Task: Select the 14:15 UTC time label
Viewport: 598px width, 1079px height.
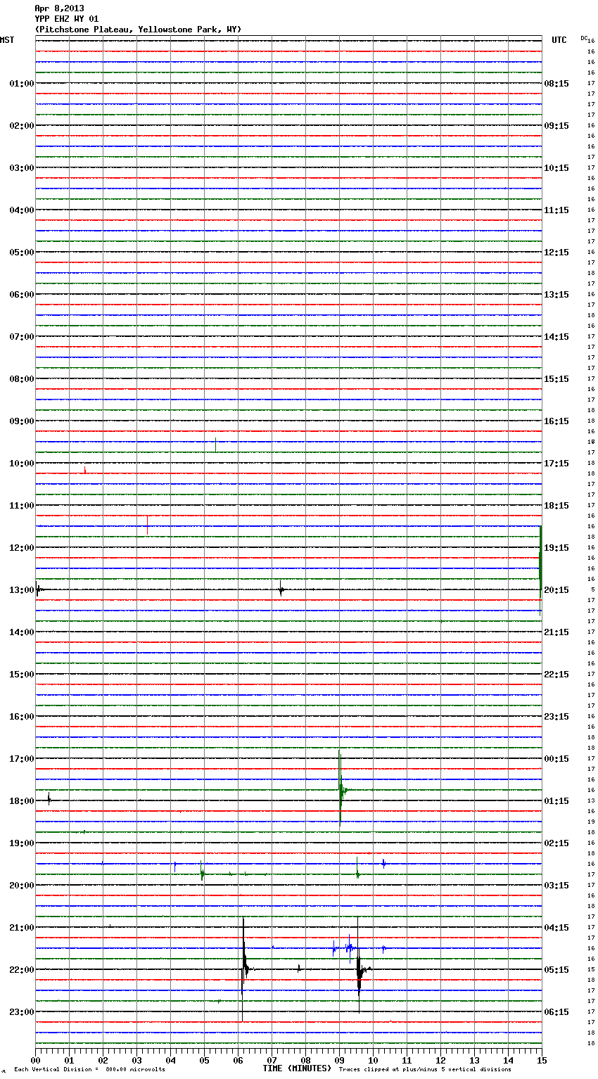Action: point(556,337)
